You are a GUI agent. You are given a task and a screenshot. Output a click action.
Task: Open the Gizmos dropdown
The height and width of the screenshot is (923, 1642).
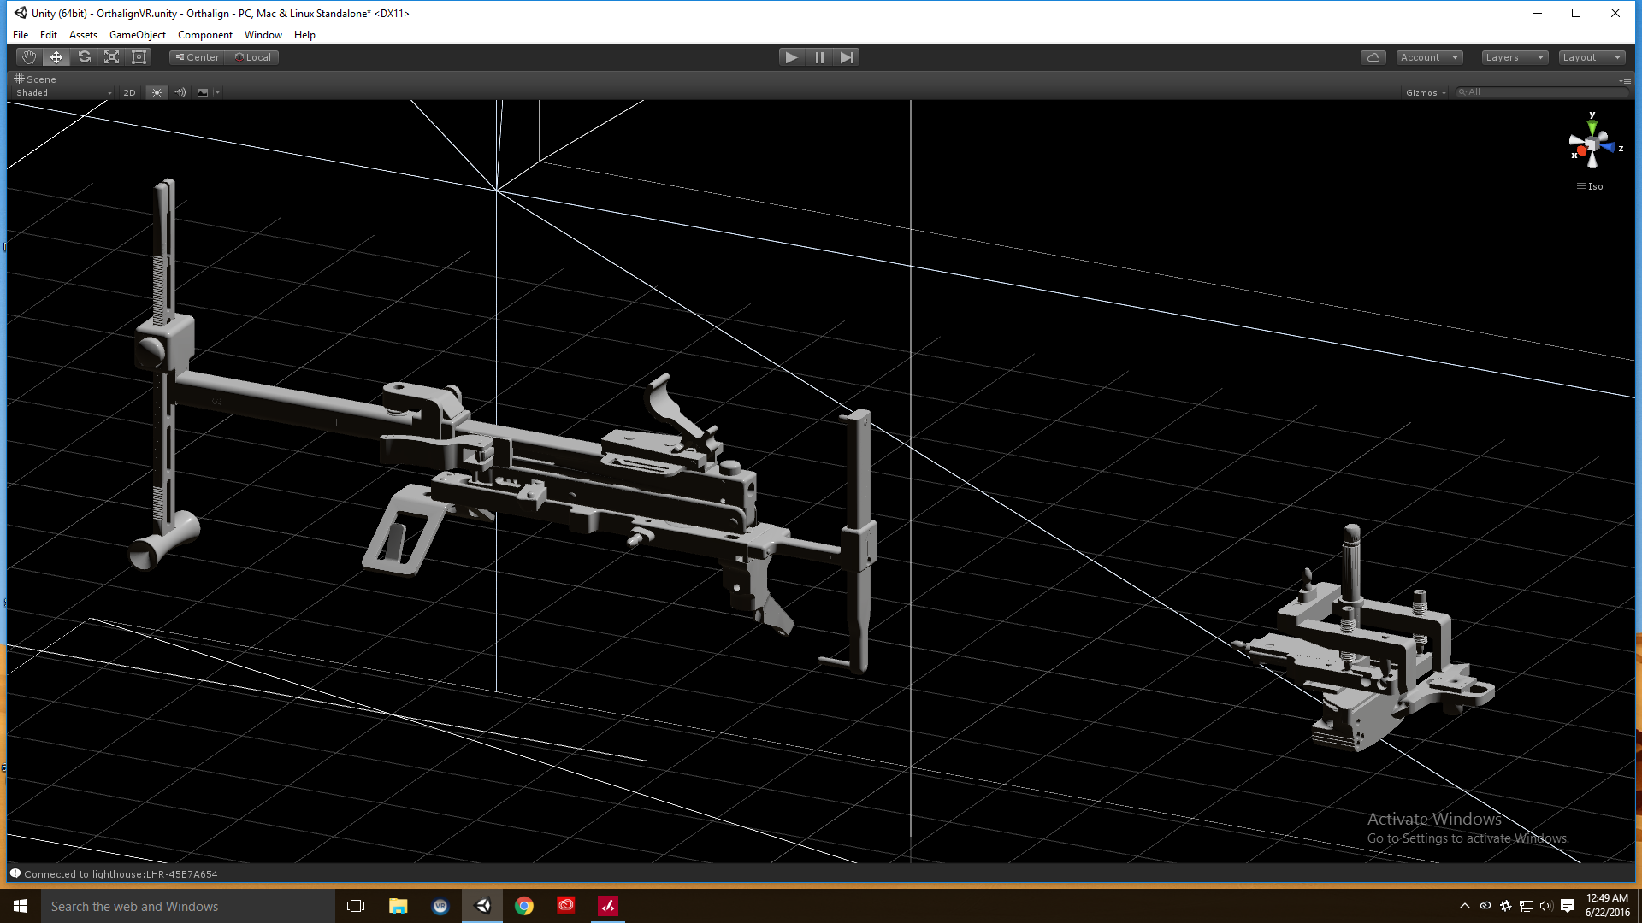(1426, 92)
